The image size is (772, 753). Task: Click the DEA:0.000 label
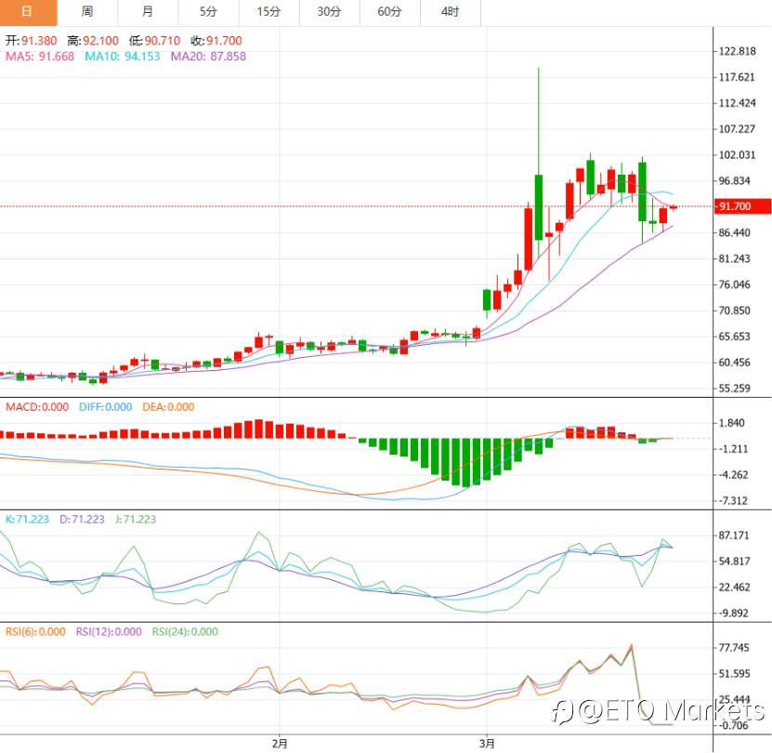tap(168, 407)
